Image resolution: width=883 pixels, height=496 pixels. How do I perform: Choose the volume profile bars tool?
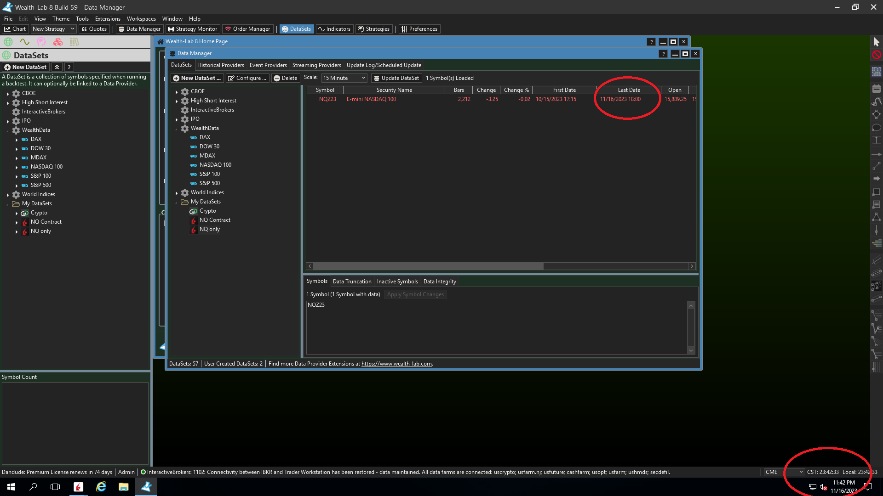click(x=877, y=243)
